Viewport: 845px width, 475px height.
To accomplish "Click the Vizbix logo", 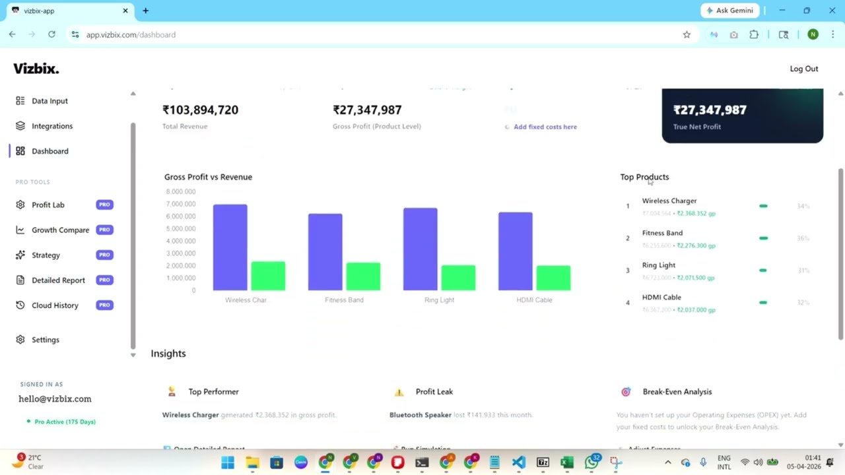I will [x=36, y=69].
